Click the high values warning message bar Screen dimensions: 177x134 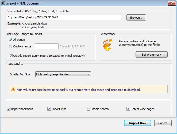(88, 90)
